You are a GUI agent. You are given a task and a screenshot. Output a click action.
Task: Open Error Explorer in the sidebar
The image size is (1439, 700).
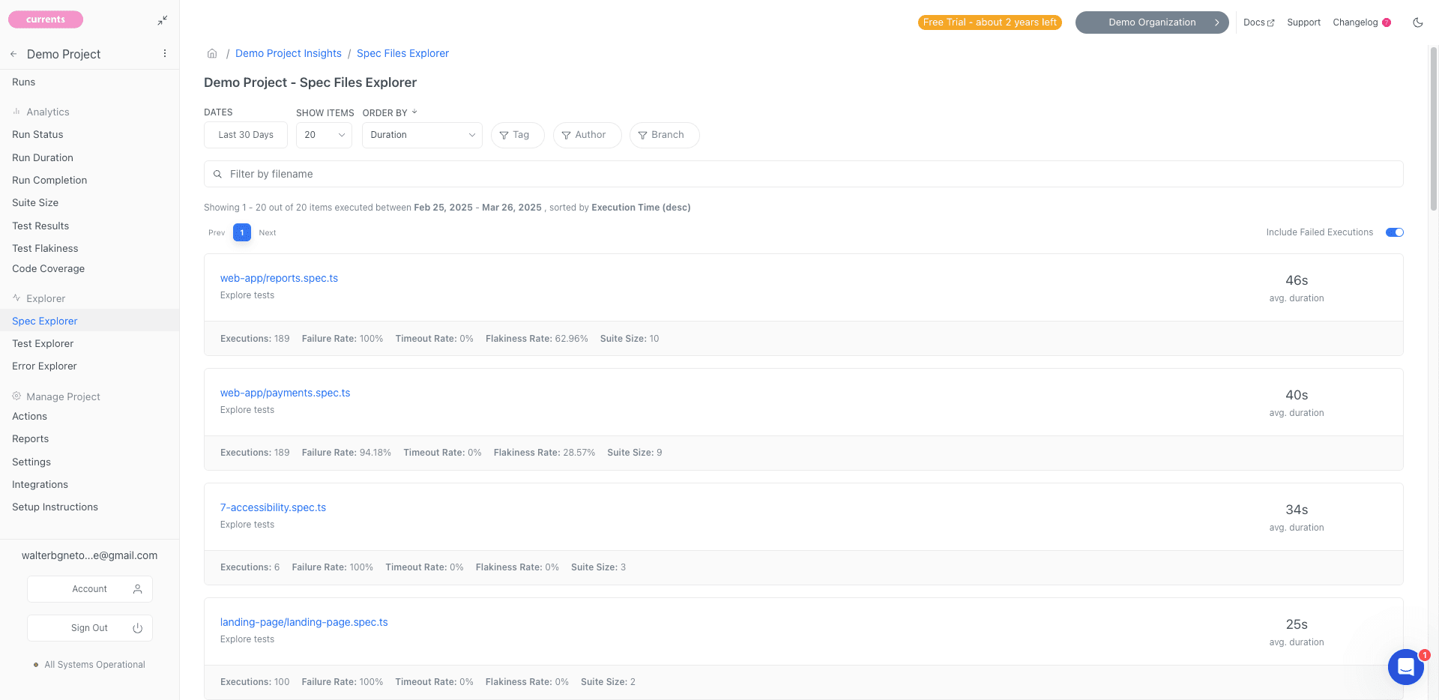point(44,366)
